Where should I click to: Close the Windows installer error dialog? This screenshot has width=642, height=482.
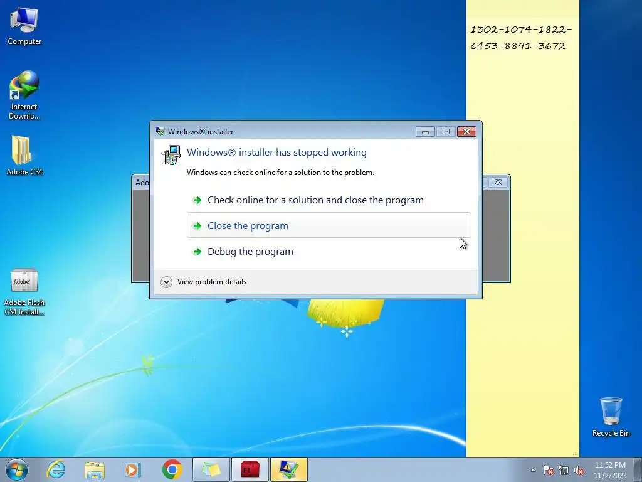click(x=466, y=132)
